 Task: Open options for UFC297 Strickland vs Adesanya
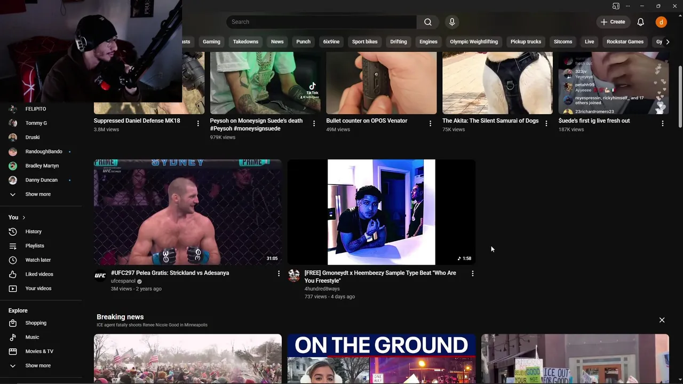point(278,273)
